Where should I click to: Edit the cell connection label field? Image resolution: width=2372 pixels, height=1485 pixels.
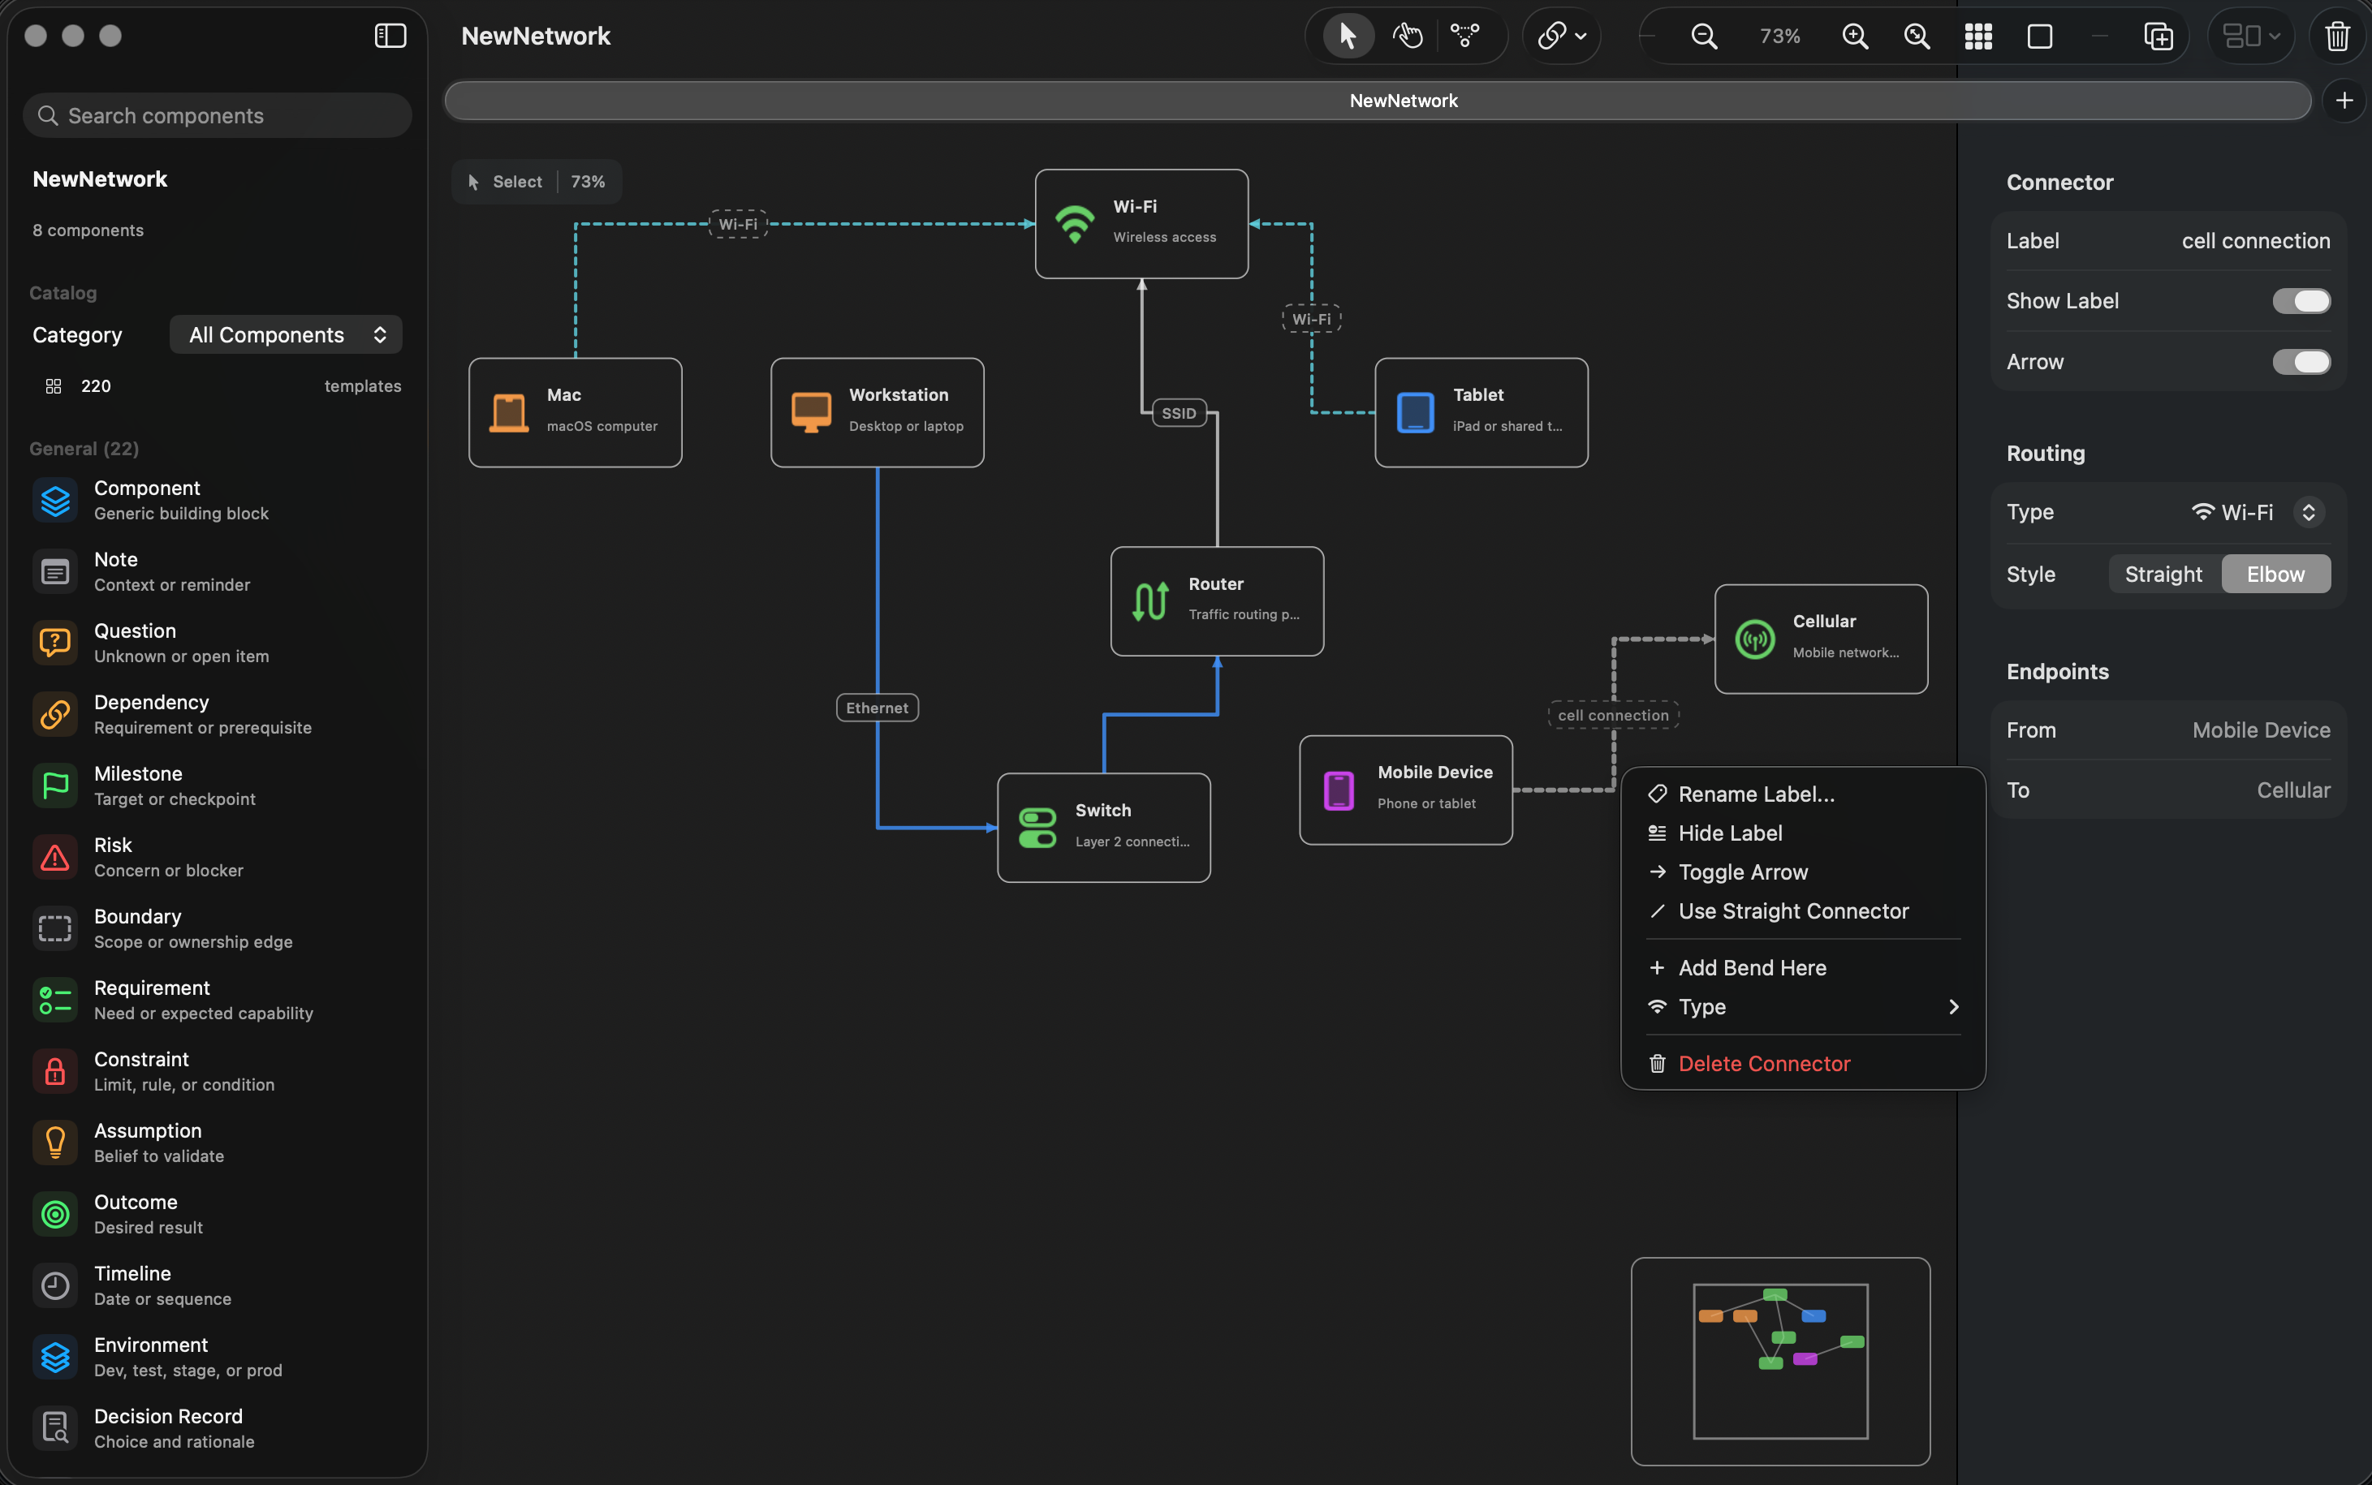pyautogui.click(x=2255, y=241)
